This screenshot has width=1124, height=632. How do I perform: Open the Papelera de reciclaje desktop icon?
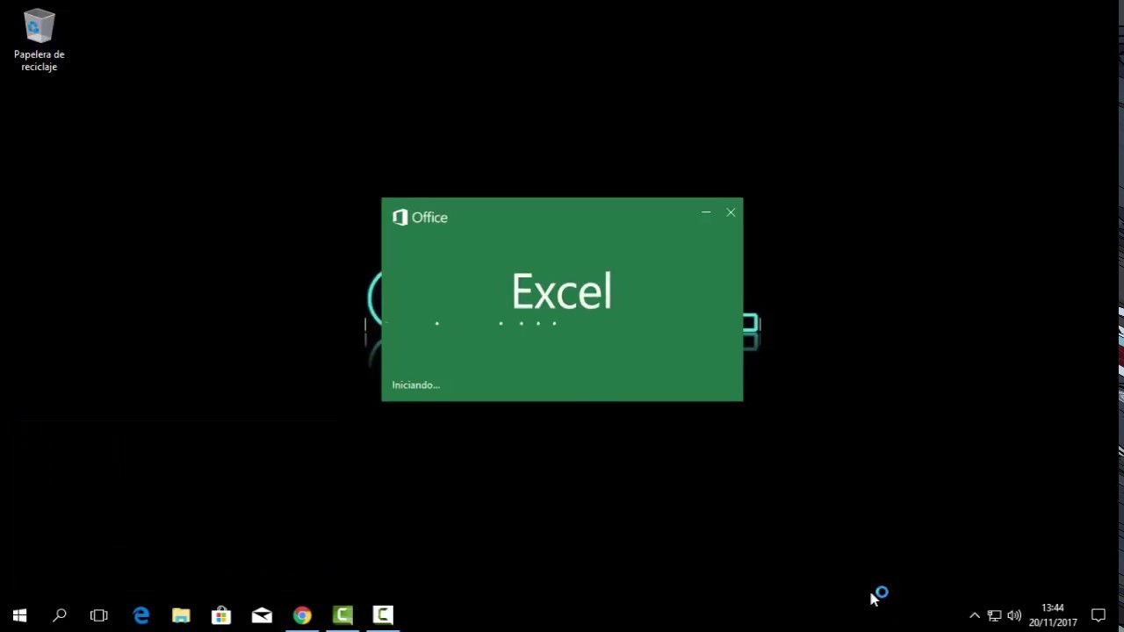(x=39, y=41)
